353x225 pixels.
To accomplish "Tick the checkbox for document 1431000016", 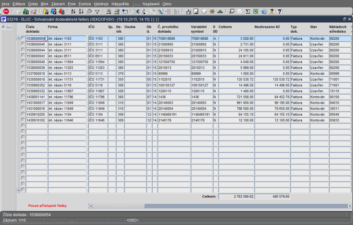I will point(23,108).
